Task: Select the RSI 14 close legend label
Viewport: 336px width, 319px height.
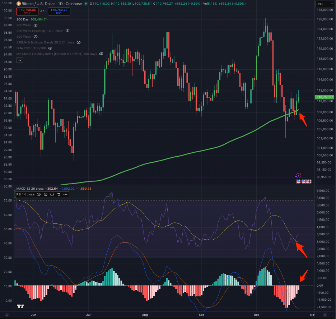Action: pos(25,194)
